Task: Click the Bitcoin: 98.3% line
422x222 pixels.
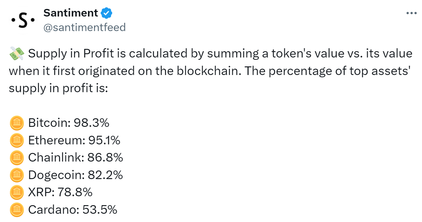Action: pyautogui.click(x=69, y=123)
